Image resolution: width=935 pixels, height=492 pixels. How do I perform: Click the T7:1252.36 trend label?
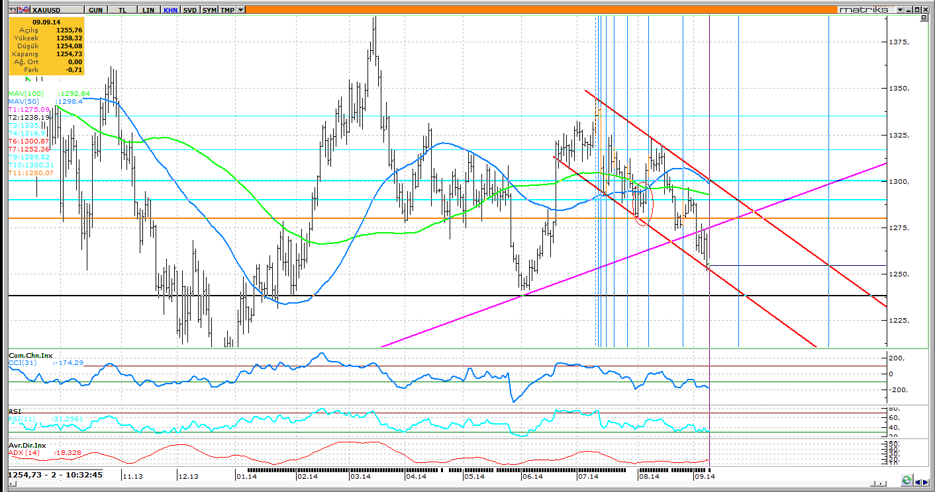[29, 149]
